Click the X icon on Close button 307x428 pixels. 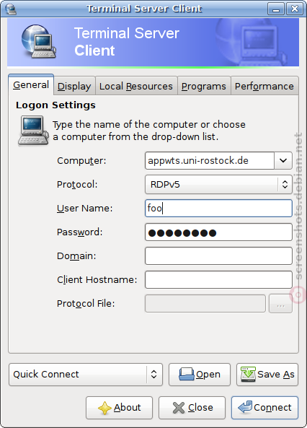point(179,408)
